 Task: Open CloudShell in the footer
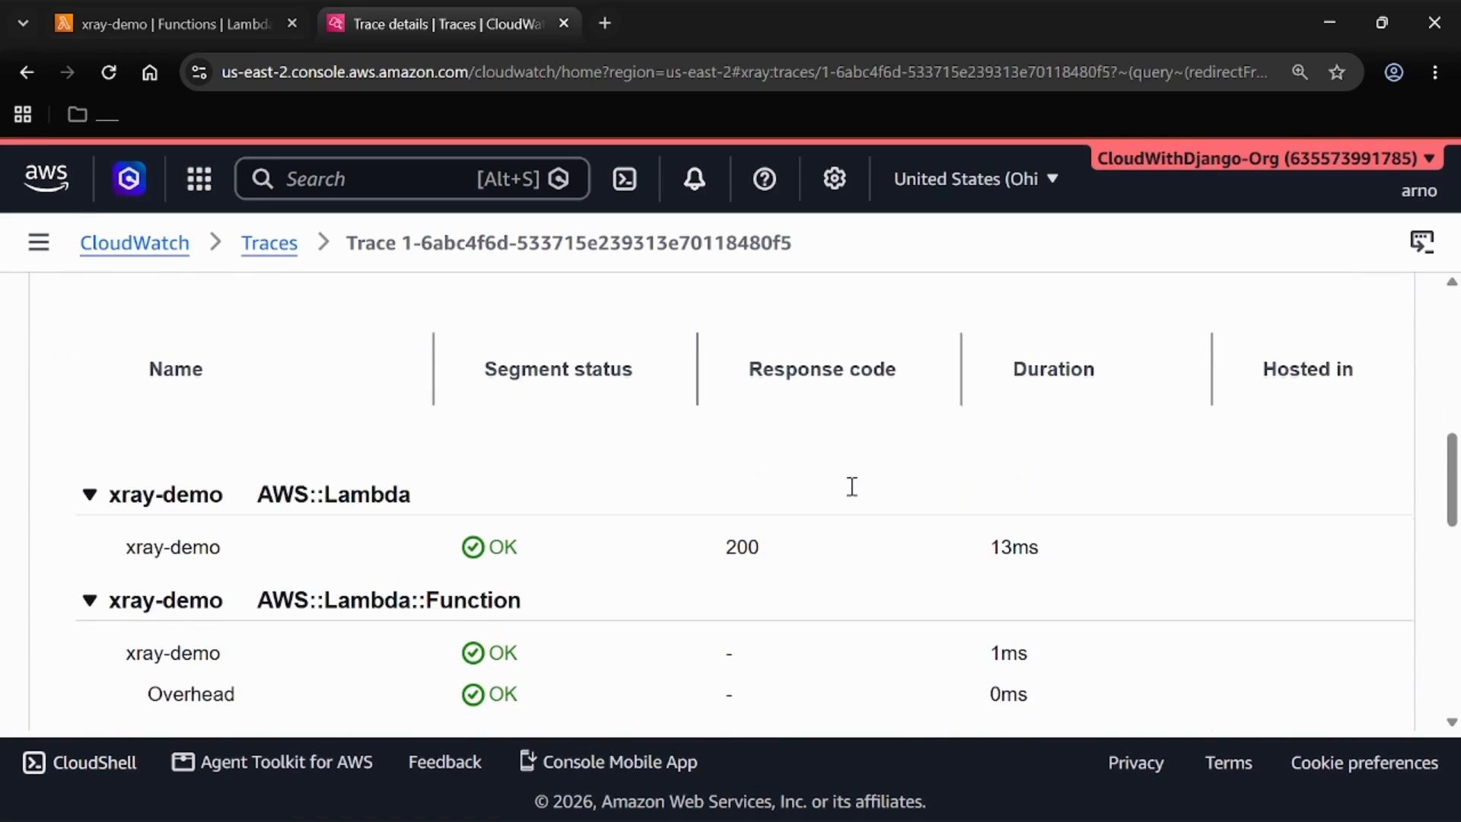click(x=80, y=763)
